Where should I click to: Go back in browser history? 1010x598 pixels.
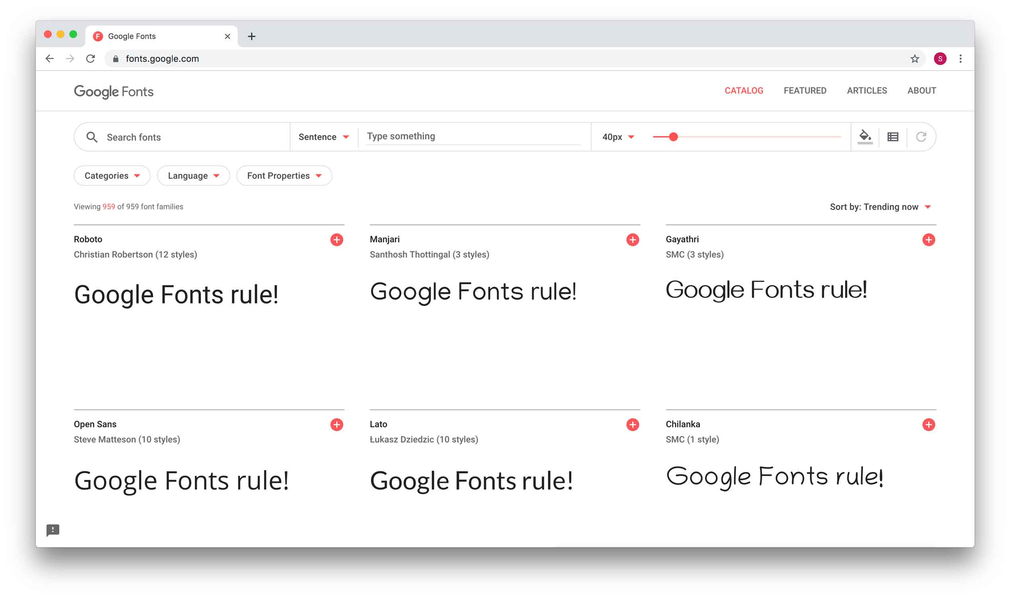pos(49,59)
